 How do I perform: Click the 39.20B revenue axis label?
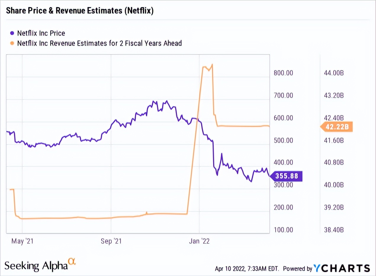pyautogui.click(x=333, y=207)
